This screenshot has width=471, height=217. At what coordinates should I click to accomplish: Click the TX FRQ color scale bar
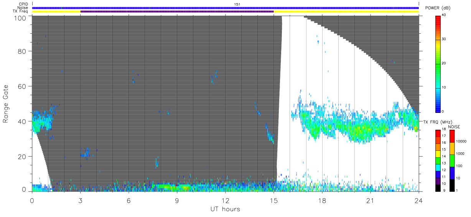click(x=438, y=161)
